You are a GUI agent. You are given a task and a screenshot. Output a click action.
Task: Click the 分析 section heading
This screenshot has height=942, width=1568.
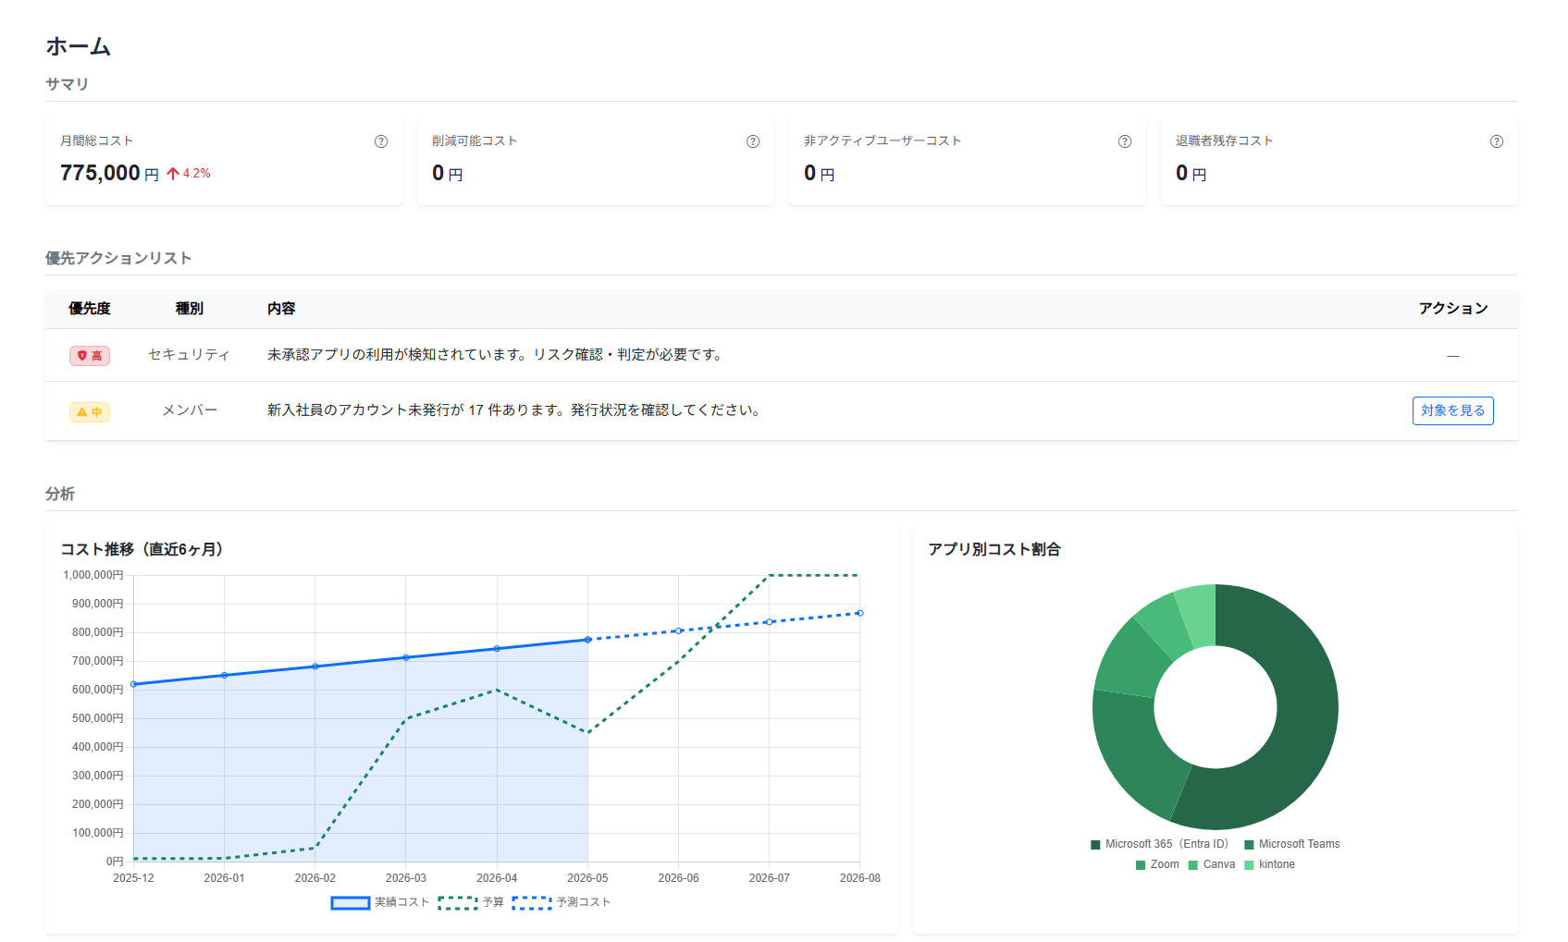60,494
